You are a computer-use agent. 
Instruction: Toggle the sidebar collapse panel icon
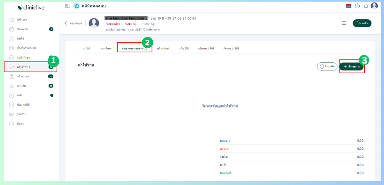(68, 6)
